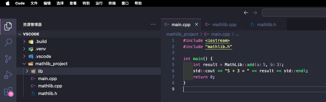Viewport: 326px width, 102px height.
Task: Click mathlib.cpp file's C++ icon in explorer
Action: (x=33, y=86)
